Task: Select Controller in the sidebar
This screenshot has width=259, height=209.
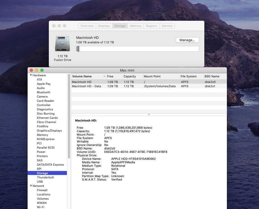Action: point(44,105)
